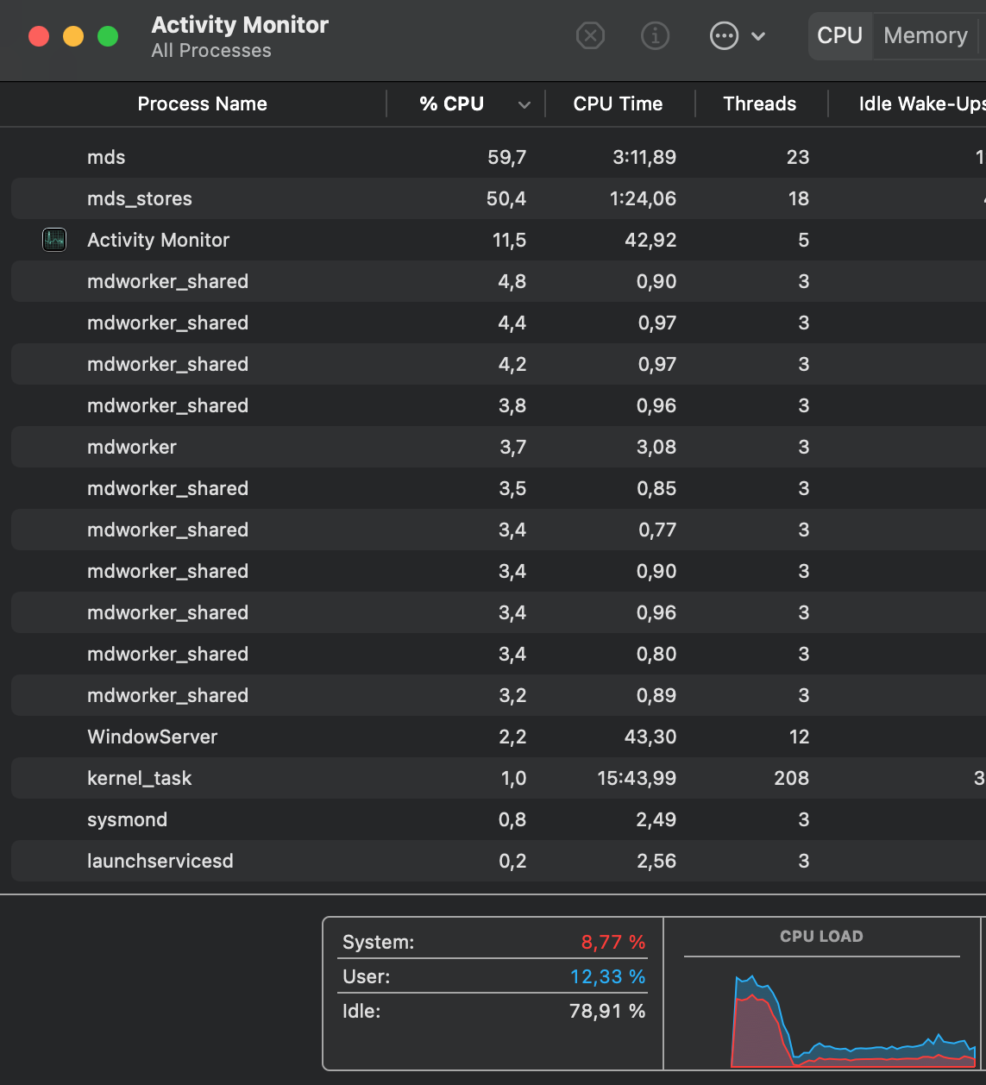
Task: Click the Activity Monitor row icon
Action: [54, 240]
